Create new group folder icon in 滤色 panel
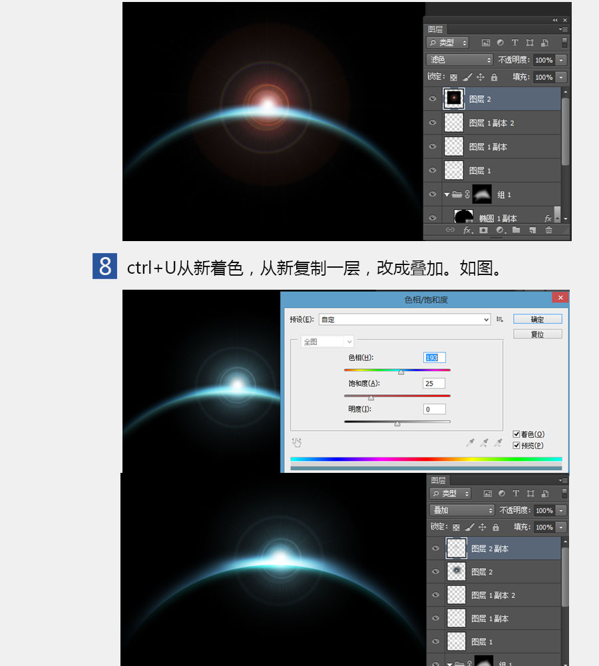 coord(516,230)
